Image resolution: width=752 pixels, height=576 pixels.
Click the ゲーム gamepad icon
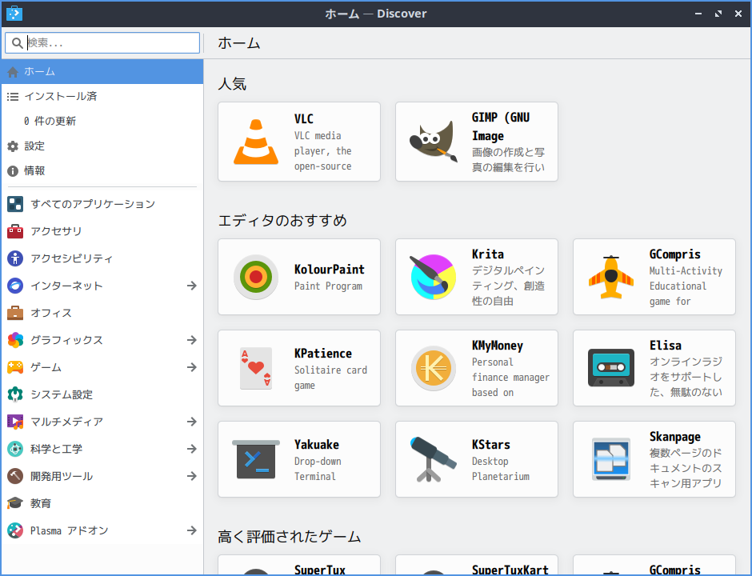coord(15,367)
